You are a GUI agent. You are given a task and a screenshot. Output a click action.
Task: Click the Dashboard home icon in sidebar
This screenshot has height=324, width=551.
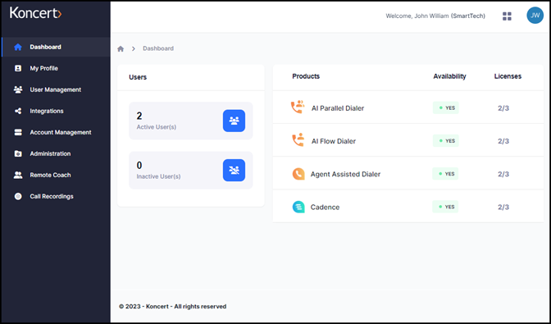18,47
